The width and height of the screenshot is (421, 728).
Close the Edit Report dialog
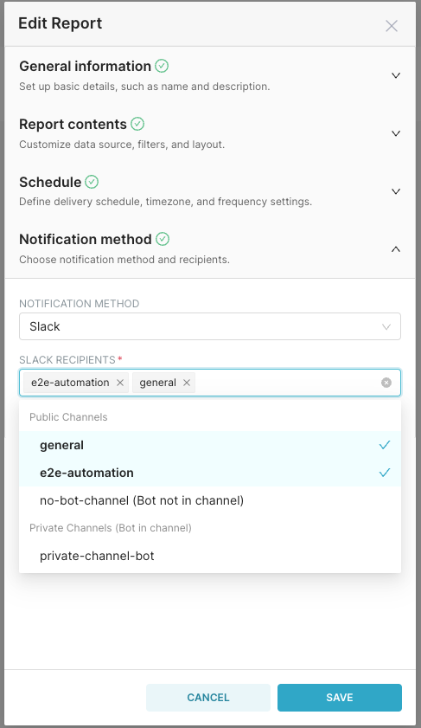[392, 26]
